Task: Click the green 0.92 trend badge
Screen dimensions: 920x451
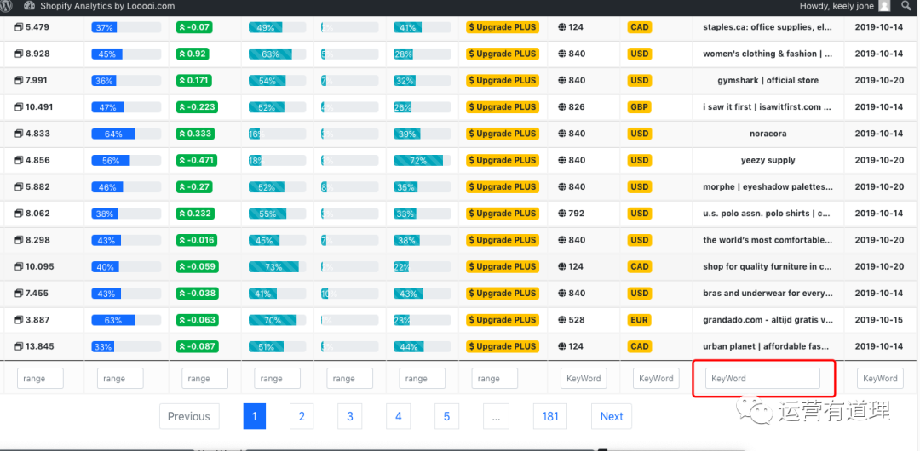Action: [x=193, y=54]
